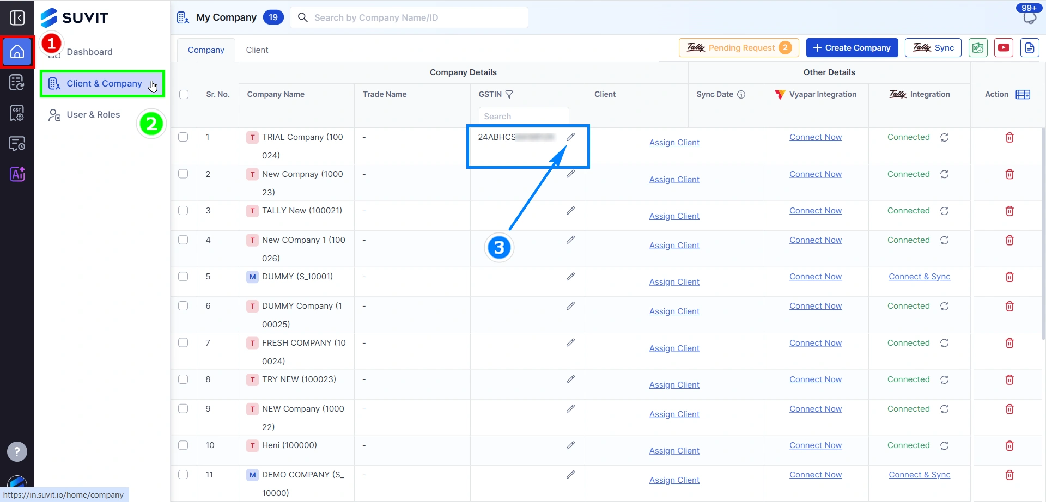Check the DUMMY (S_10001) row checkbox
Screen dimensions: 1046x502
(x=183, y=277)
